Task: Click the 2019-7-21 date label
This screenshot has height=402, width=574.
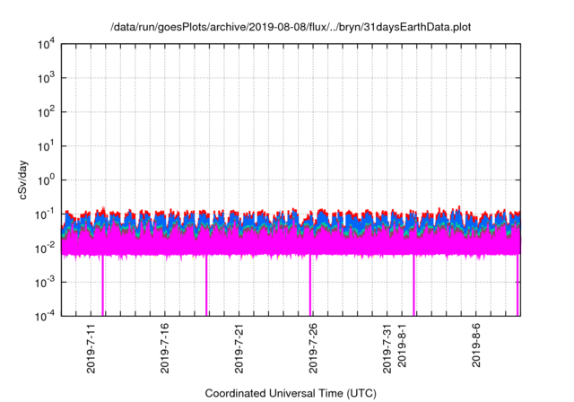Action: (x=239, y=348)
